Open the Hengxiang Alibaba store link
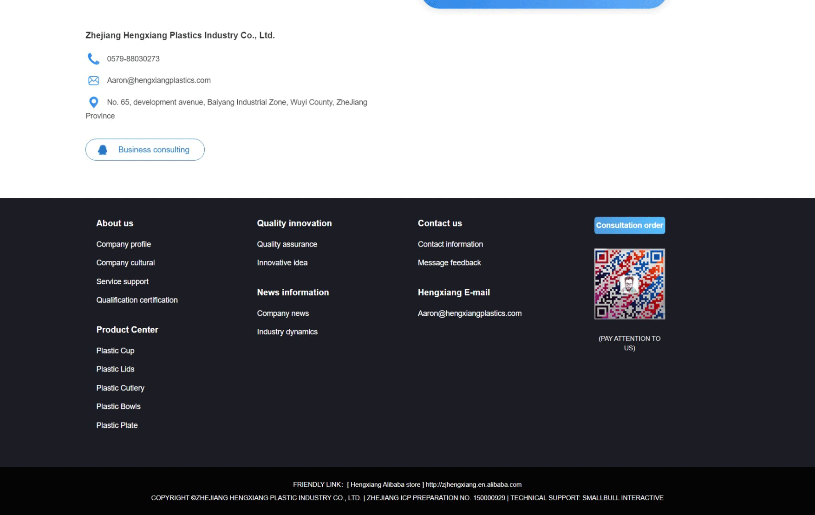The width and height of the screenshot is (815, 515). 385,484
